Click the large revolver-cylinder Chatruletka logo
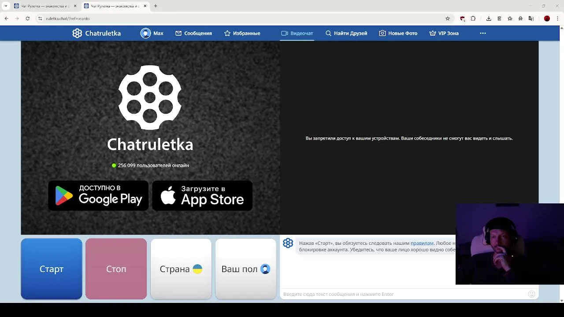Screen dimensions: 564x317 click(x=150, y=98)
